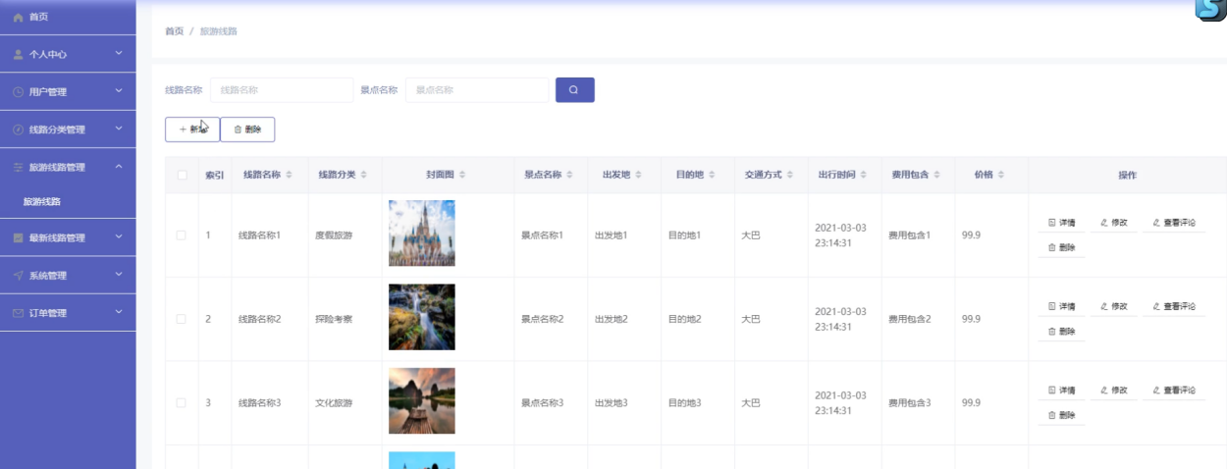This screenshot has height=469, width=1227.
Task: Check the row 2 checkbox for 线路名称2
Action: coord(182,319)
